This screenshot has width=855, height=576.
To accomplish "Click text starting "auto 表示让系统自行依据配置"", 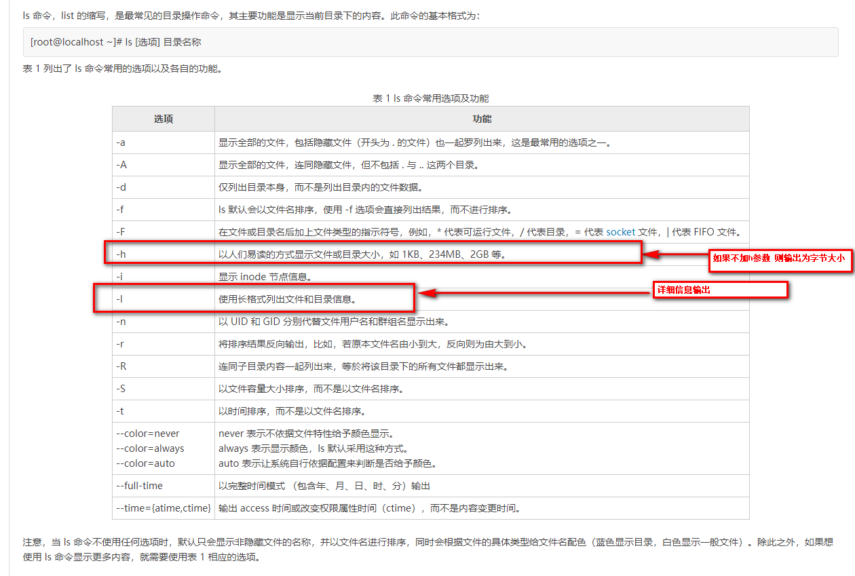I will (327, 463).
